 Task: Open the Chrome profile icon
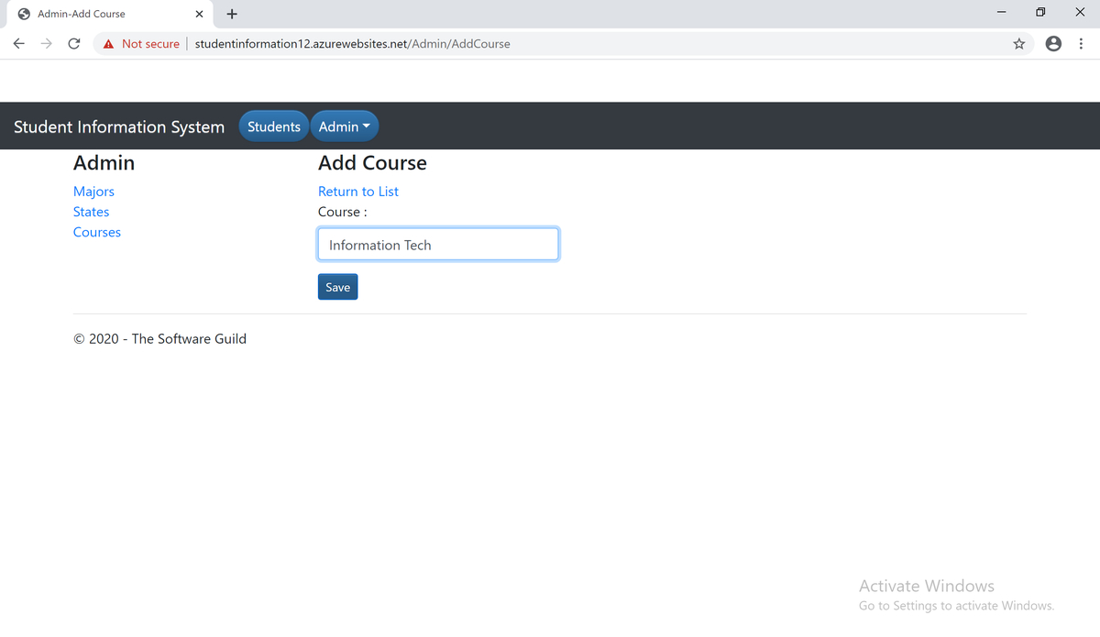(1054, 43)
